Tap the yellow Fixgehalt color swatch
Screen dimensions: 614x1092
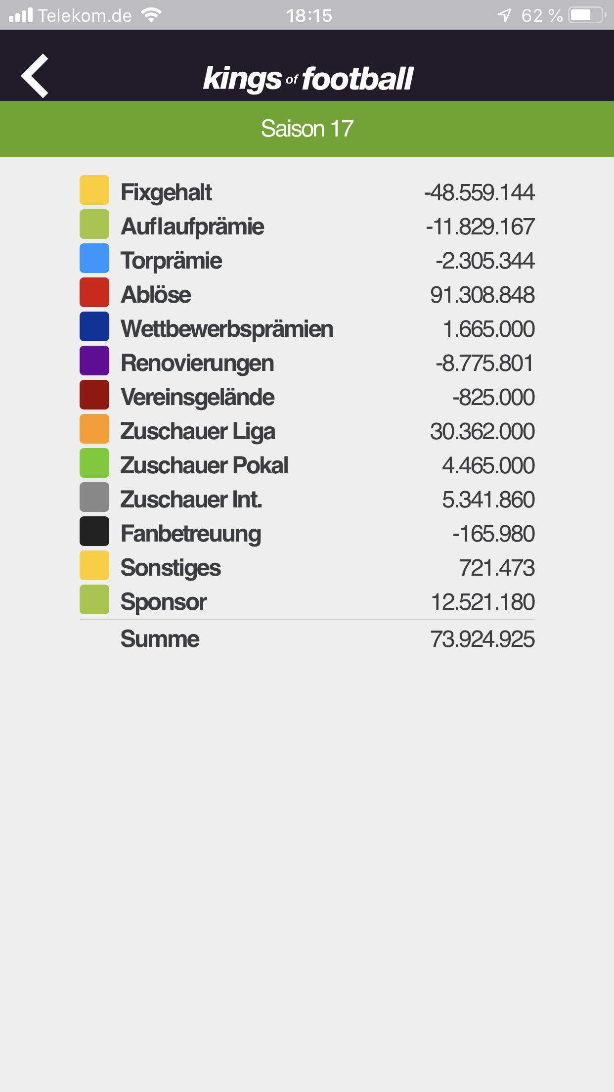click(x=94, y=190)
